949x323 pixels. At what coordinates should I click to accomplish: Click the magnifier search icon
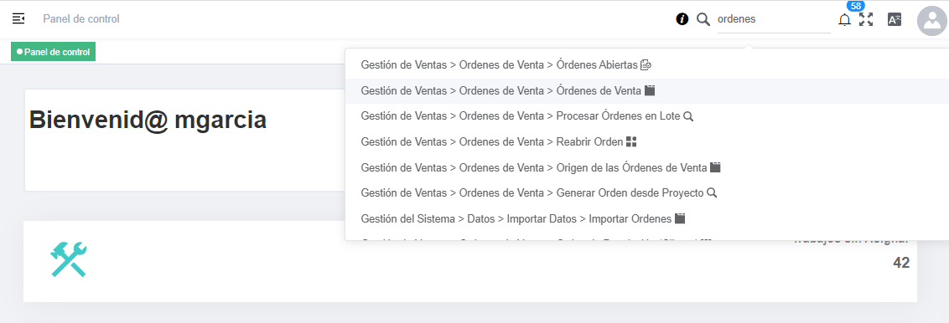[x=703, y=19]
